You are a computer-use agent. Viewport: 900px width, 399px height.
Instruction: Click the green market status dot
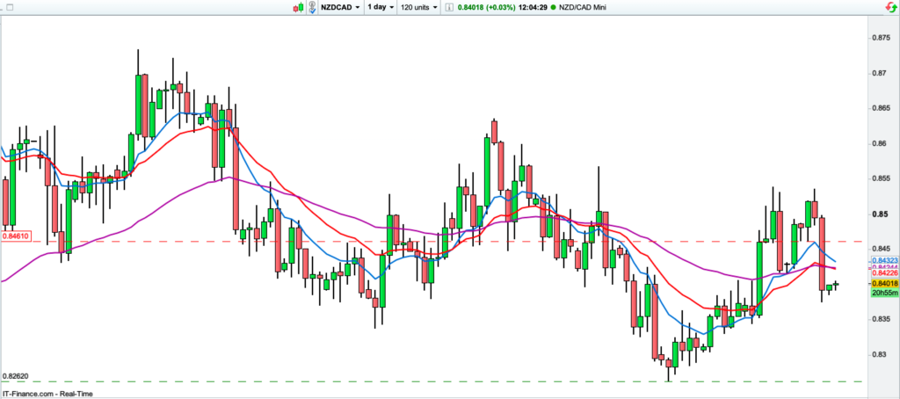pos(555,7)
